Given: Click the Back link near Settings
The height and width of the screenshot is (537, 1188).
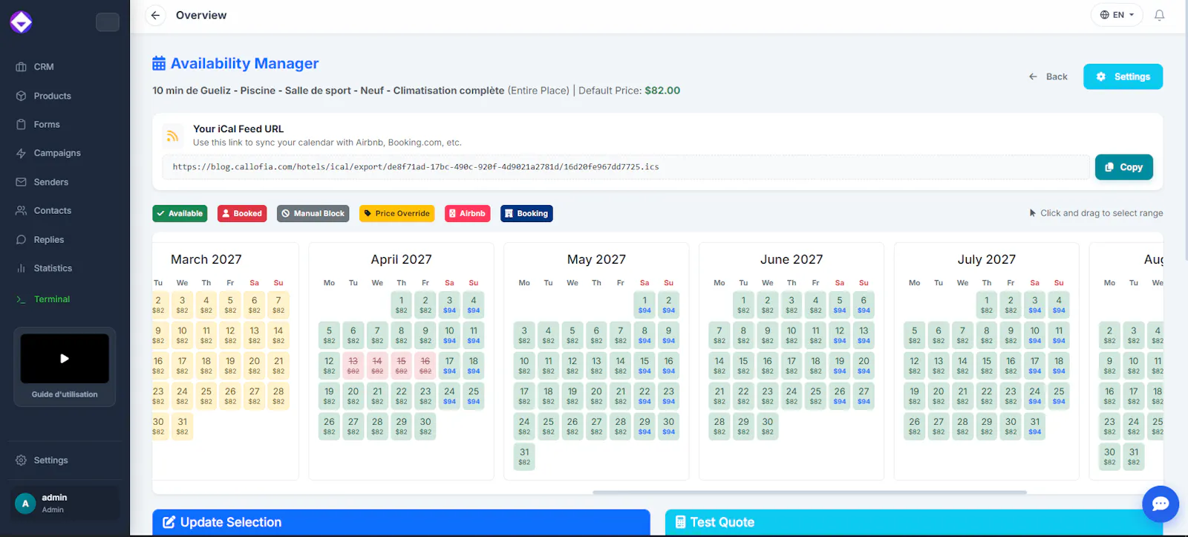Looking at the screenshot, I should tap(1048, 77).
